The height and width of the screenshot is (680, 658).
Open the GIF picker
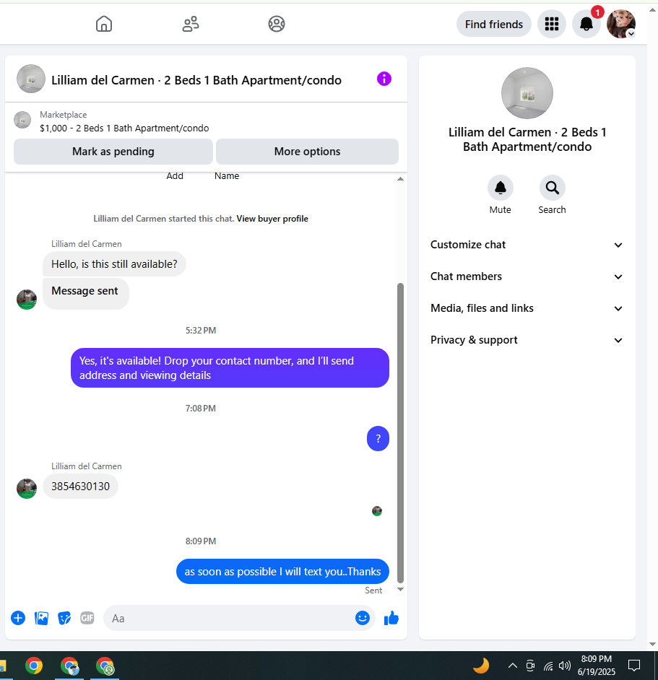[87, 617]
